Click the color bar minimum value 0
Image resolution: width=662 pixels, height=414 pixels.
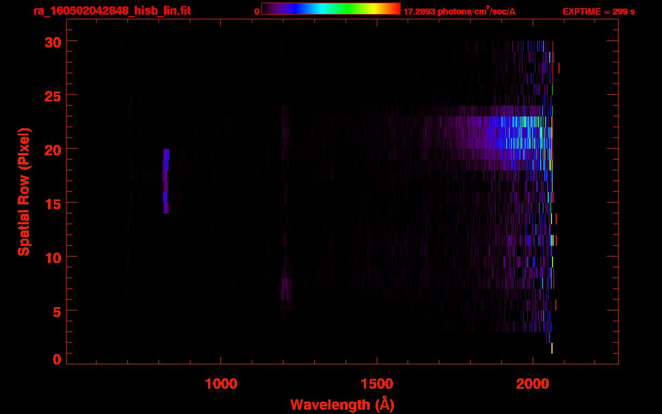coord(257,11)
